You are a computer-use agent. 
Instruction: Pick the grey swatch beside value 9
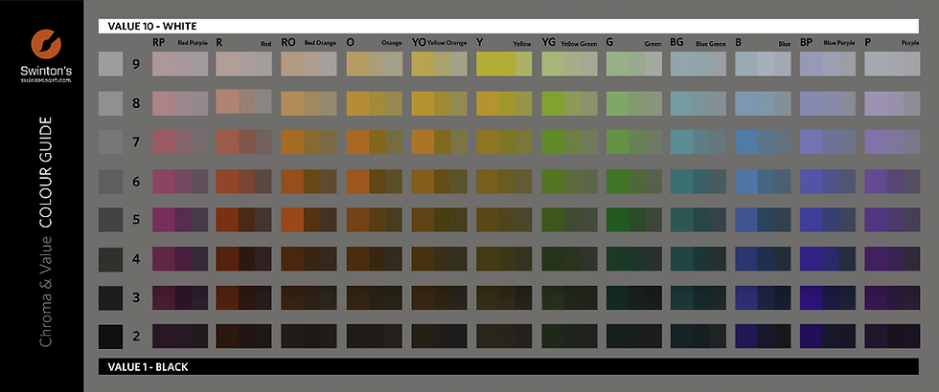point(110,63)
